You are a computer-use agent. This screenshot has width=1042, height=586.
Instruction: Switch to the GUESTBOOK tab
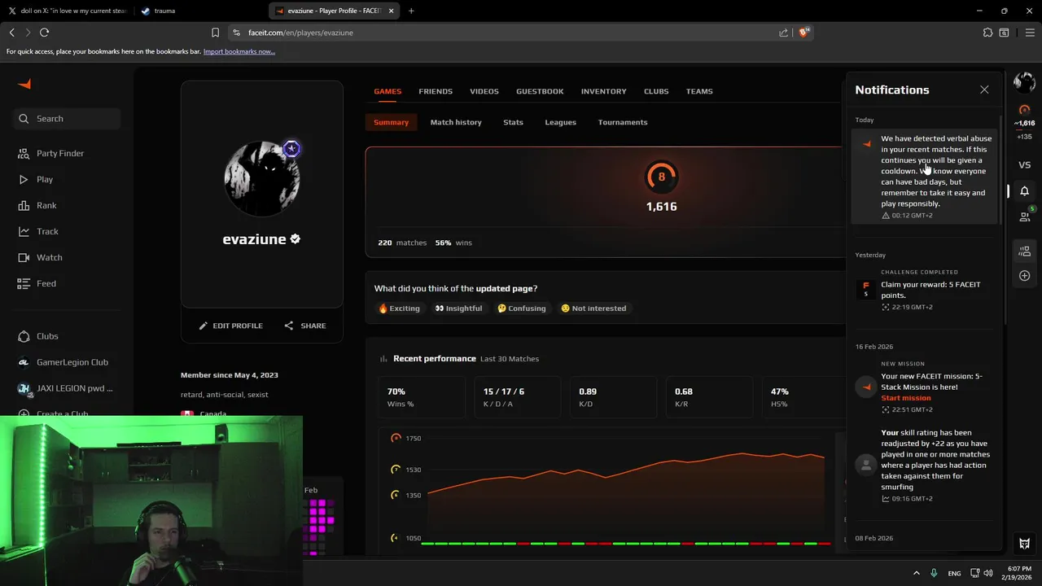pyautogui.click(x=540, y=91)
